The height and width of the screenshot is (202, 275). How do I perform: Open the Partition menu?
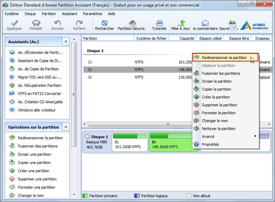[49, 14]
